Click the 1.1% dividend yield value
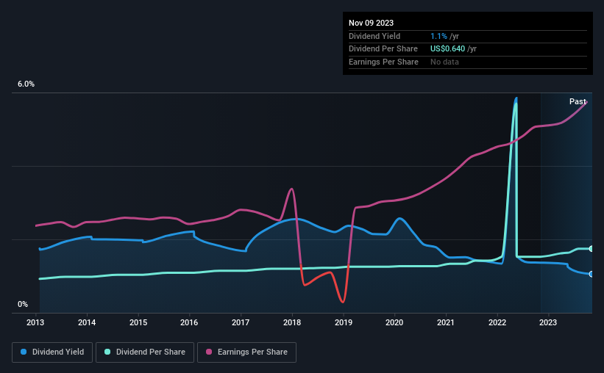The width and height of the screenshot is (604, 373). [x=438, y=36]
